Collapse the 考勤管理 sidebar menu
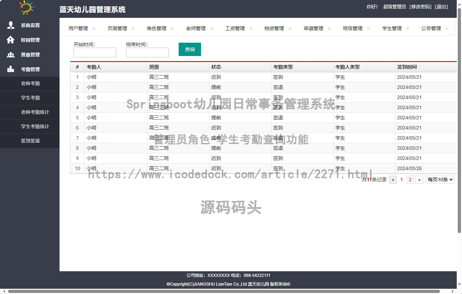Image resolution: width=462 pixels, height=294 pixels. 30,69
